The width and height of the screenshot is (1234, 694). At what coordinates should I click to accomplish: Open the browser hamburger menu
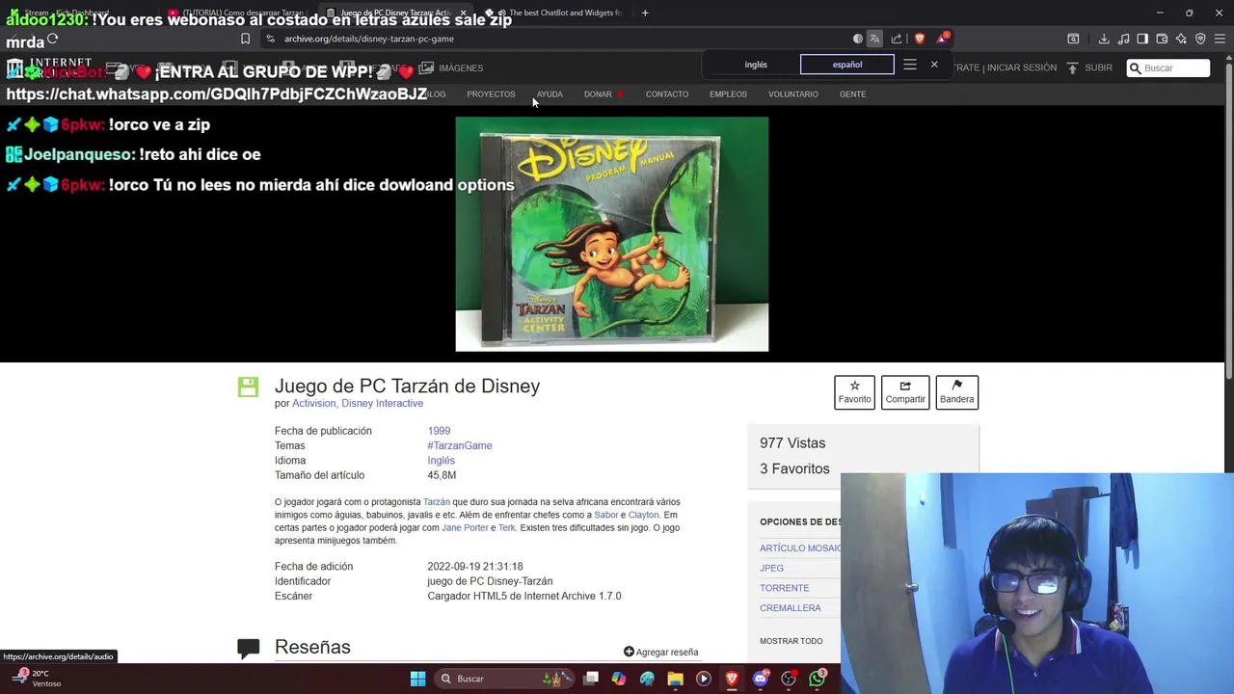(x=1221, y=39)
